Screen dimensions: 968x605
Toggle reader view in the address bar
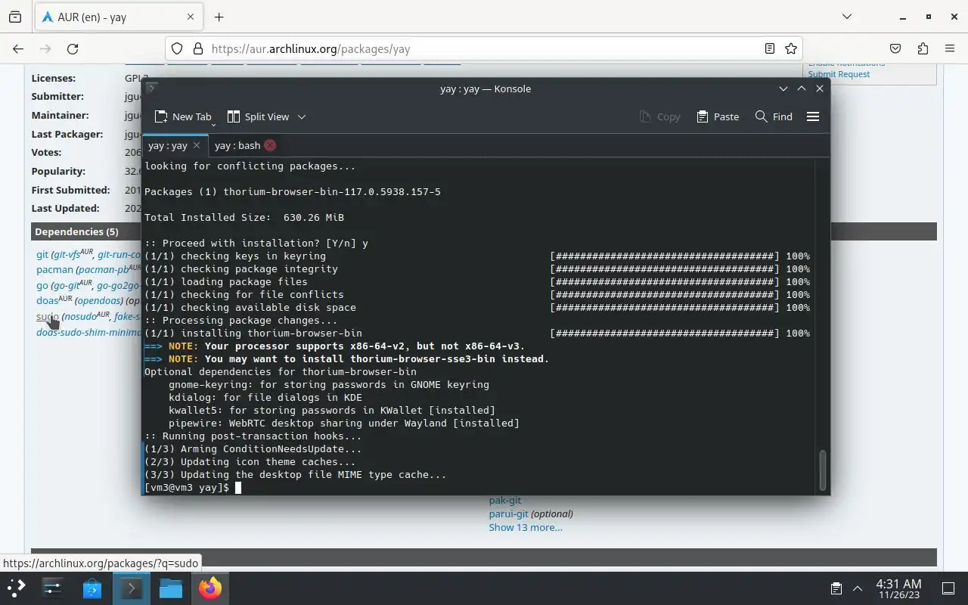[769, 48]
